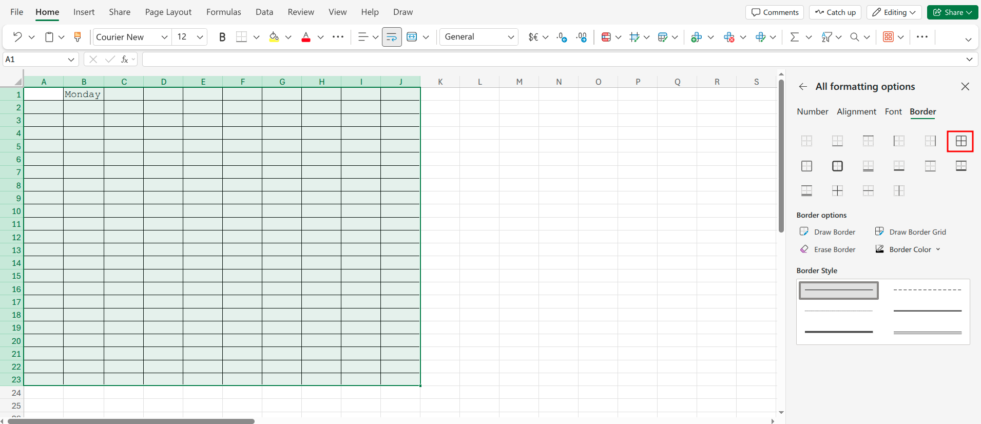
Task: Toggle Wrap Text button
Action: (x=392, y=37)
